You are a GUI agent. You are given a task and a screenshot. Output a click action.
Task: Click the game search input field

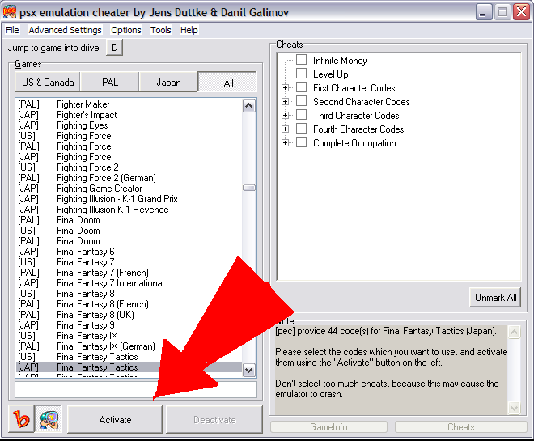coord(135,389)
